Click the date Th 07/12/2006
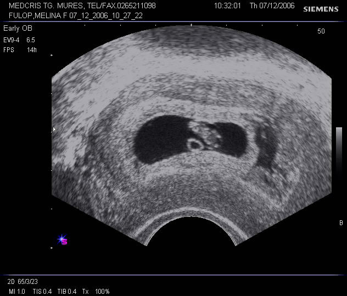Viewport: 347px width, 296px height. [x=272, y=5]
